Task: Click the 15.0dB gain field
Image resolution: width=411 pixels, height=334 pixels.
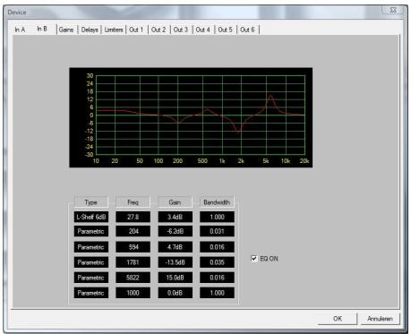Action: [x=176, y=278]
